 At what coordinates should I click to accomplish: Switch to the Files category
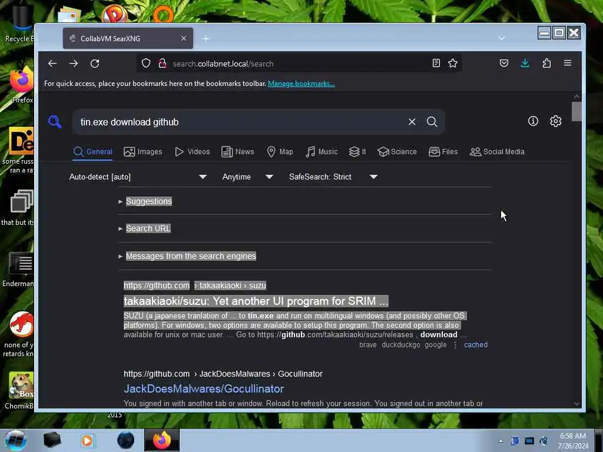(x=443, y=152)
